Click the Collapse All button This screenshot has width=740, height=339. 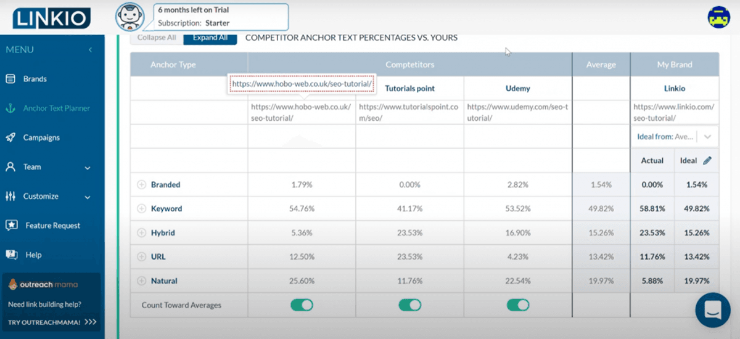tap(157, 38)
